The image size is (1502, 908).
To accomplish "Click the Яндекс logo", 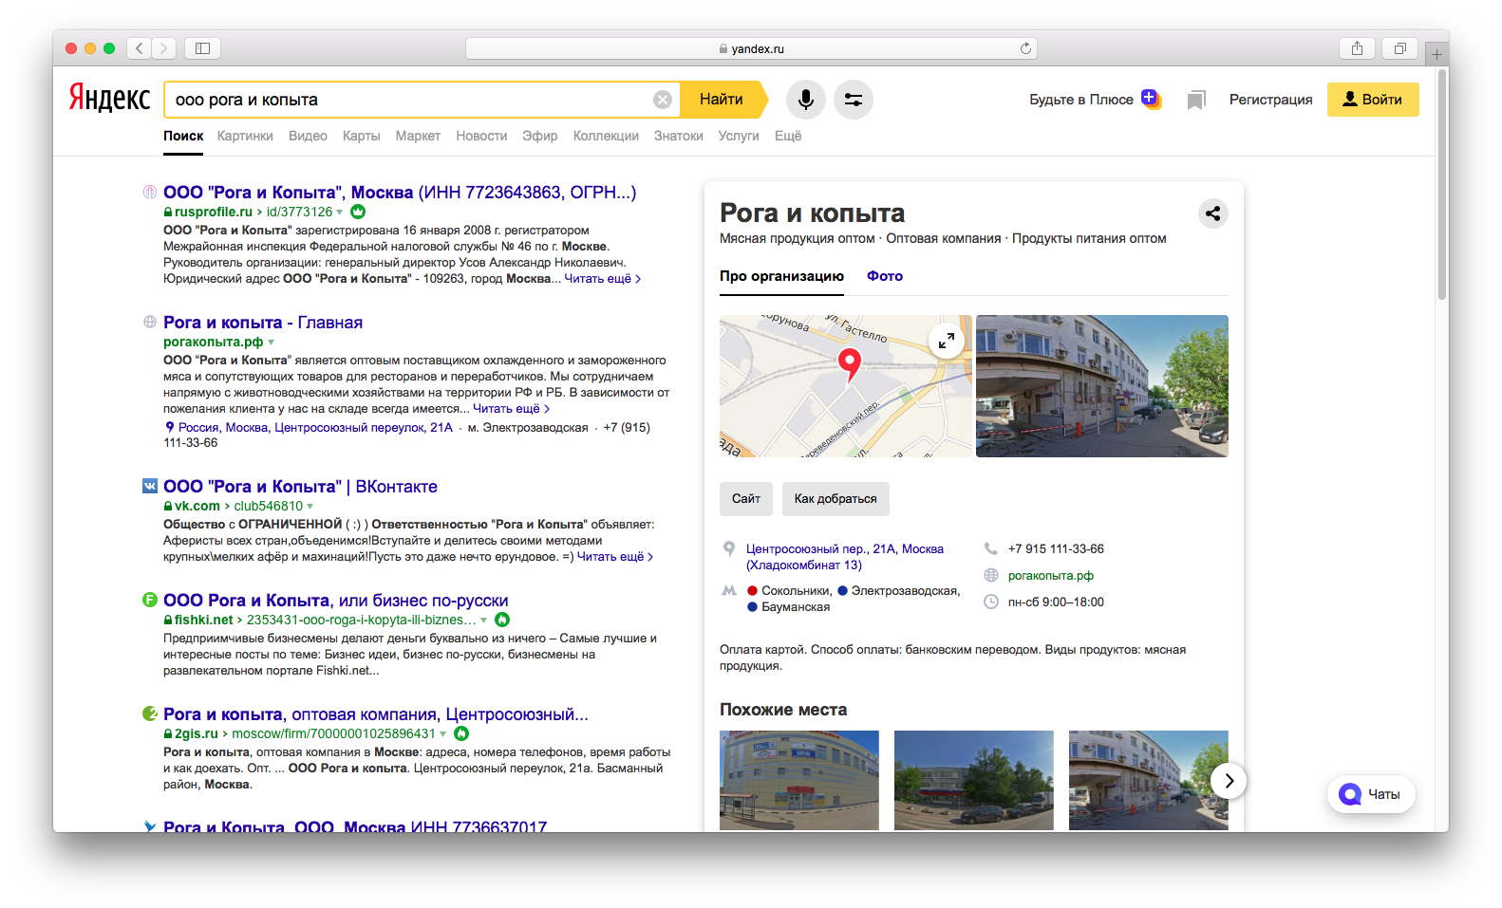I will pyautogui.click(x=109, y=99).
